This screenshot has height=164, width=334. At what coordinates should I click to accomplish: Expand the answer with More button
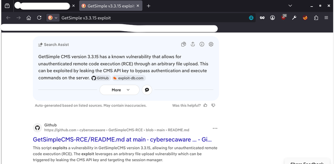(119, 90)
